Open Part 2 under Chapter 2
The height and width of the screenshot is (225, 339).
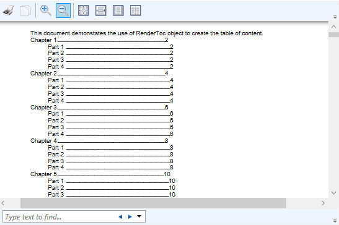(110, 87)
